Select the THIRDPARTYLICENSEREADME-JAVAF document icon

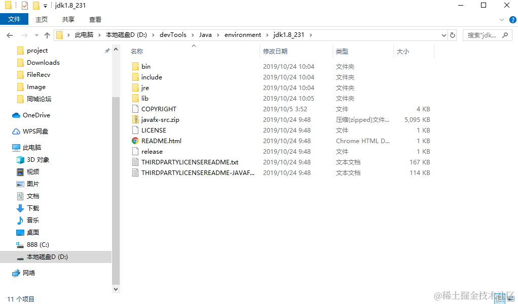pyautogui.click(x=135, y=172)
